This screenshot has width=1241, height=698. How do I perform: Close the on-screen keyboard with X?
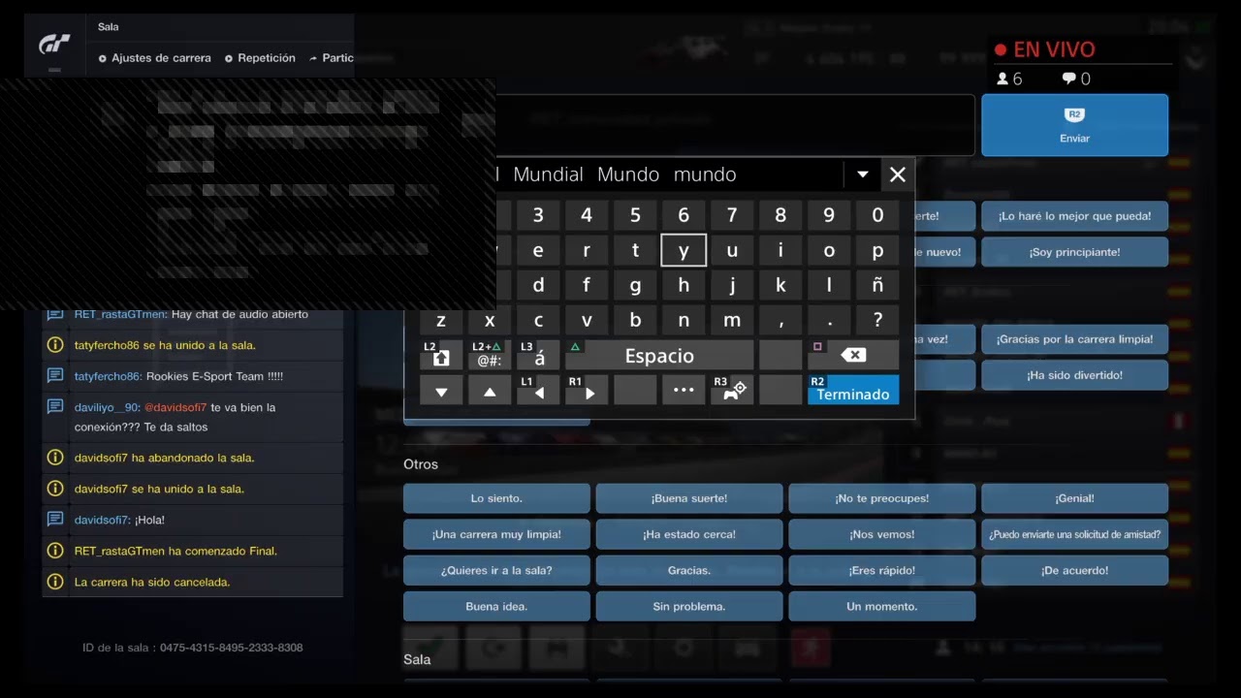pyautogui.click(x=897, y=174)
